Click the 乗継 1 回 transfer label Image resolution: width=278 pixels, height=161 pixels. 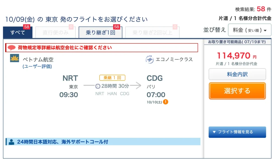pos(112,78)
